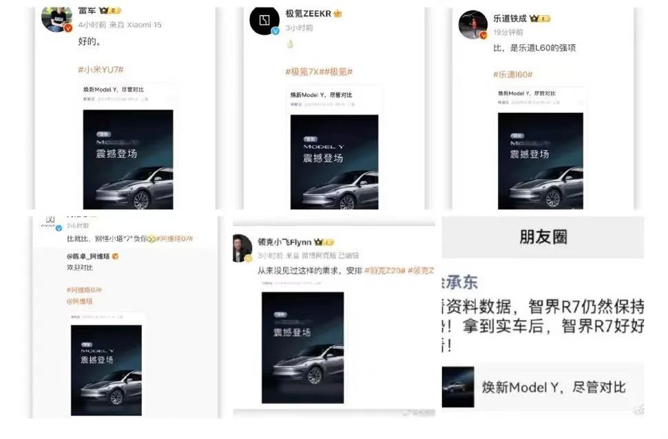
Task: Open the Model Y poster in ZEEKR post
Action: (334, 162)
